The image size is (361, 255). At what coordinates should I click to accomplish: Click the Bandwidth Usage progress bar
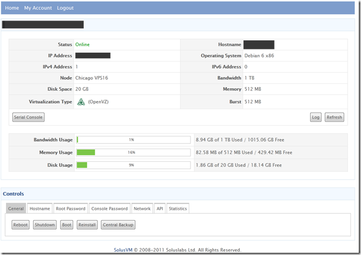coord(133,140)
